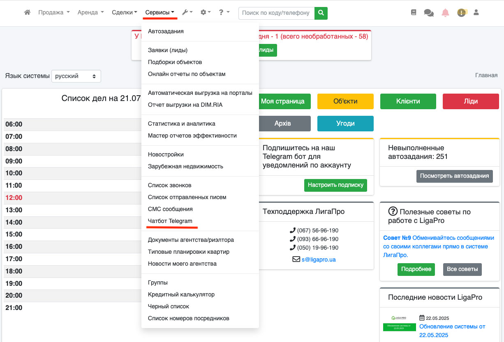Click the search by code/phone field
This screenshot has height=342, width=504.
(x=276, y=13)
